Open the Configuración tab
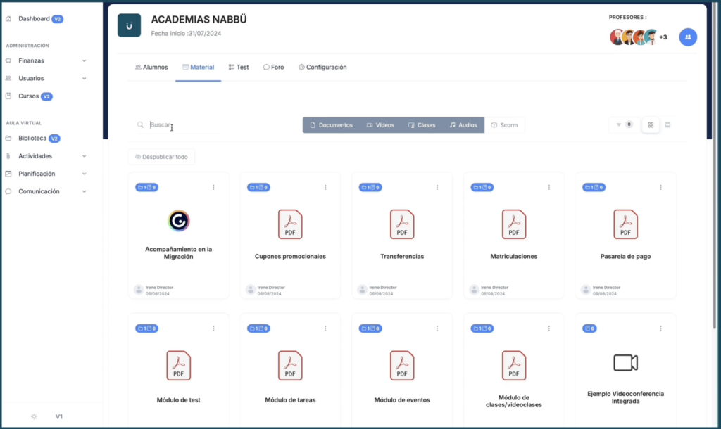721x429 pixels. coord(322,68)
